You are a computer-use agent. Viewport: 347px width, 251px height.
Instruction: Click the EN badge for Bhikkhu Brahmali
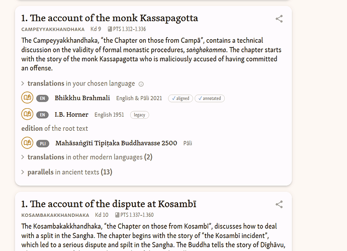(x=42, y=98)
